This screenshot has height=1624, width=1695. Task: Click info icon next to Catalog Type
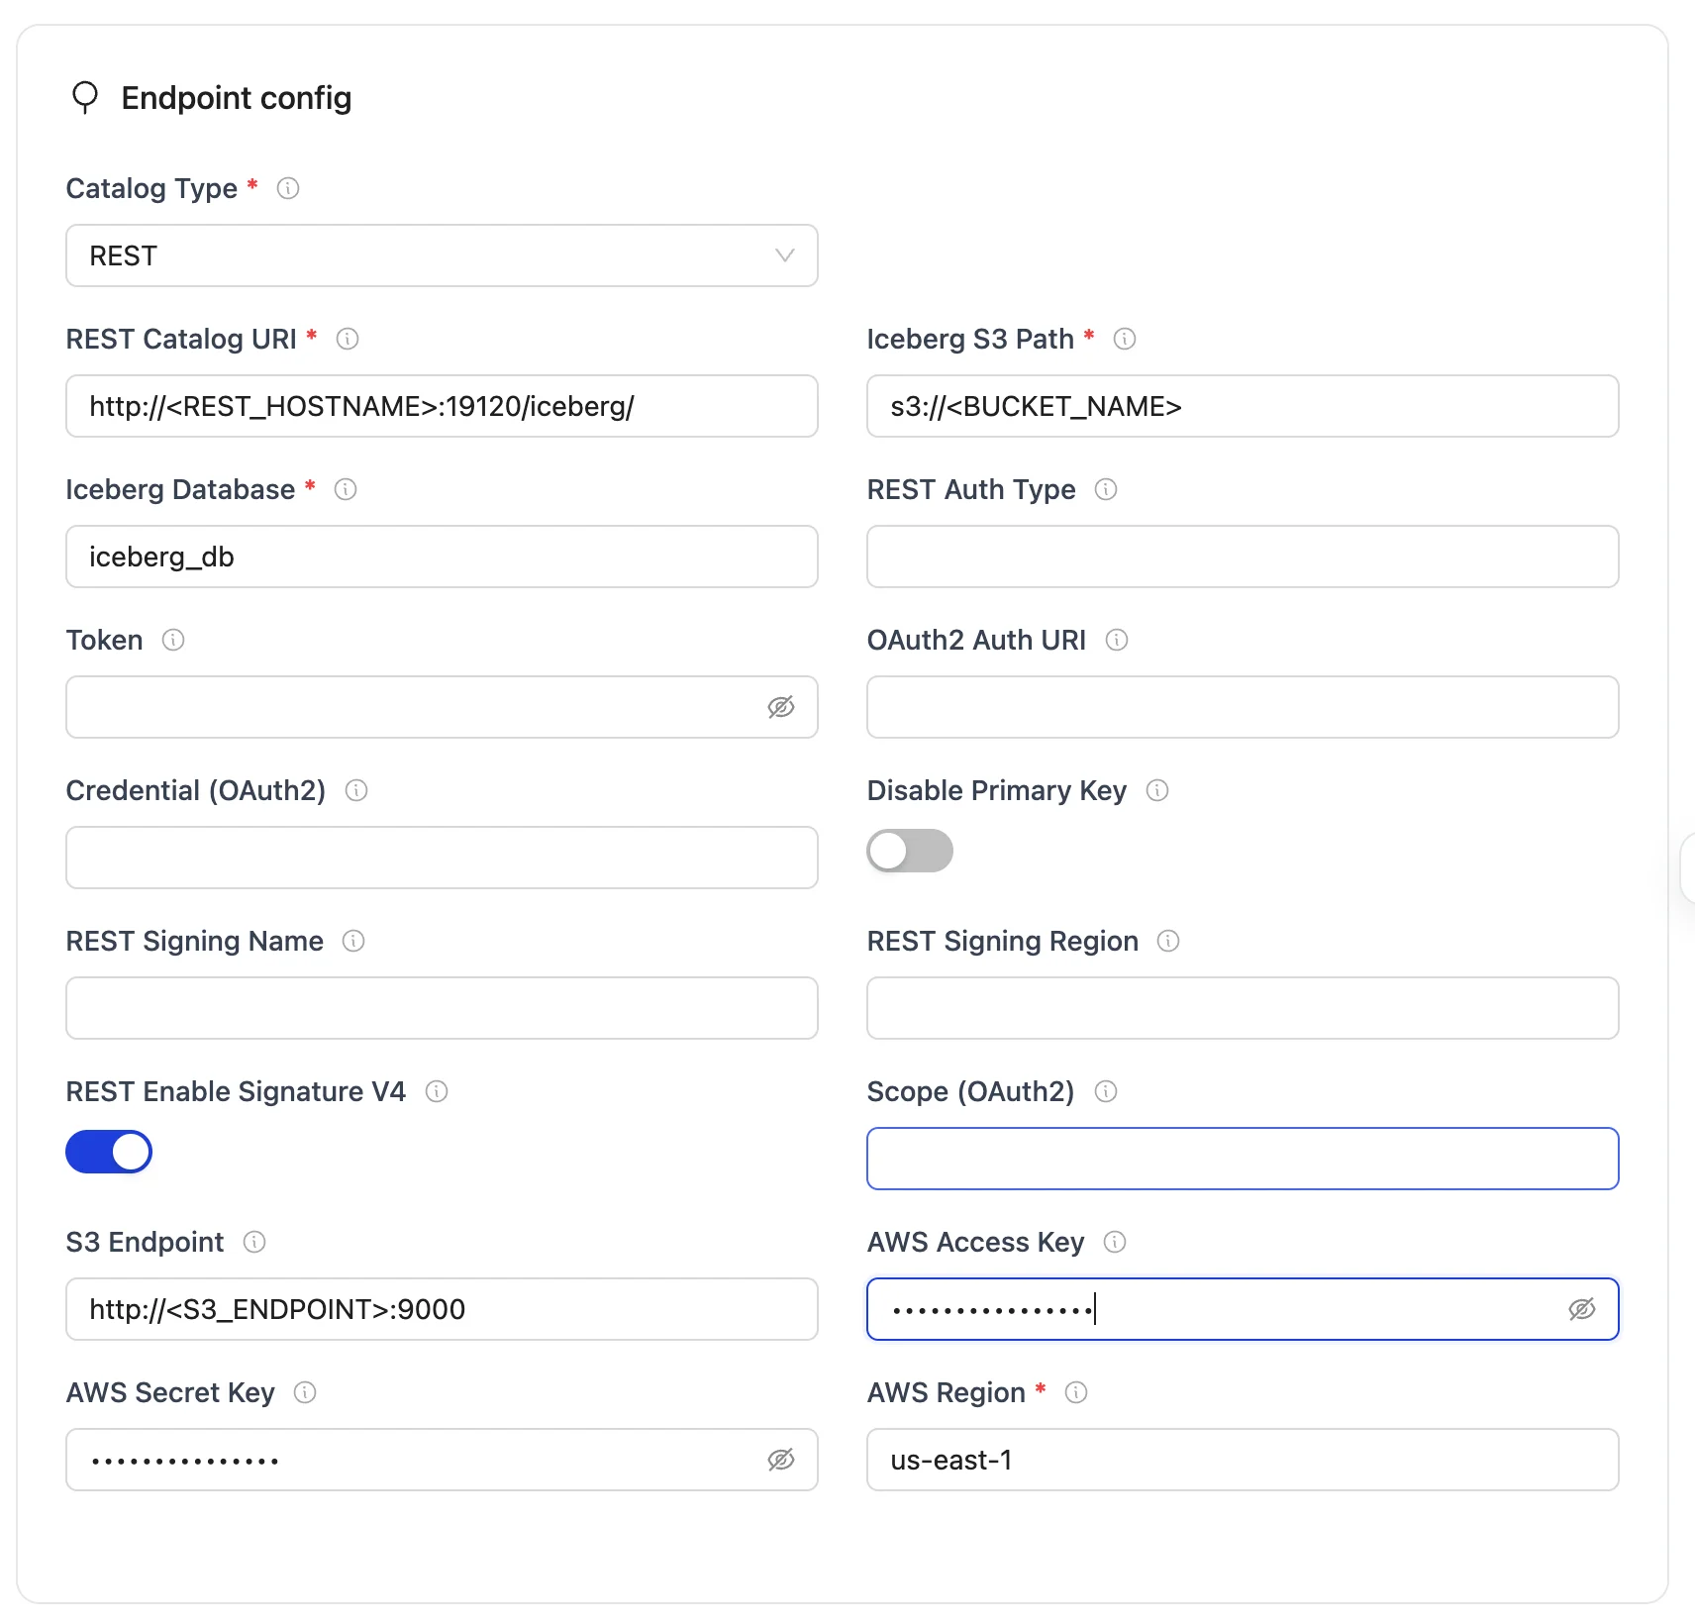[288, 188]
